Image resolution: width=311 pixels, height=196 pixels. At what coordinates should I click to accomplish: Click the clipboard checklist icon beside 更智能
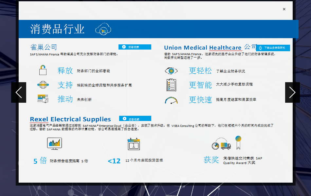coord(171,85)
